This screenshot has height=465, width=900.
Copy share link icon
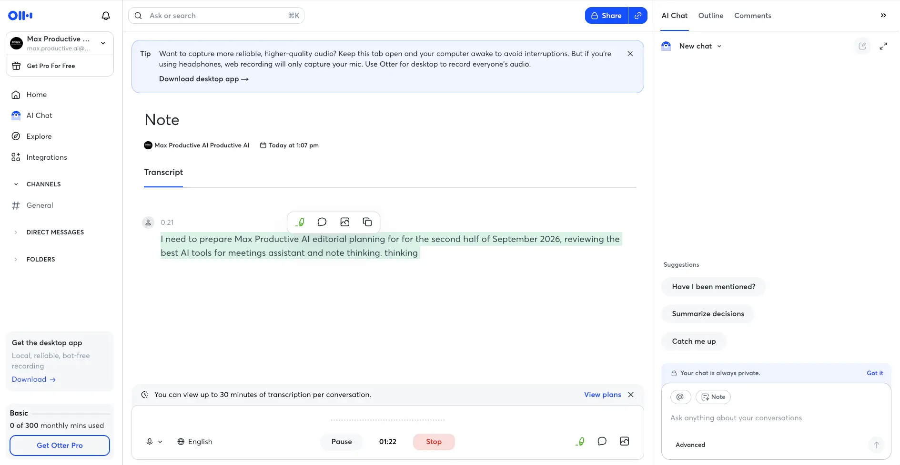[638, 16]
